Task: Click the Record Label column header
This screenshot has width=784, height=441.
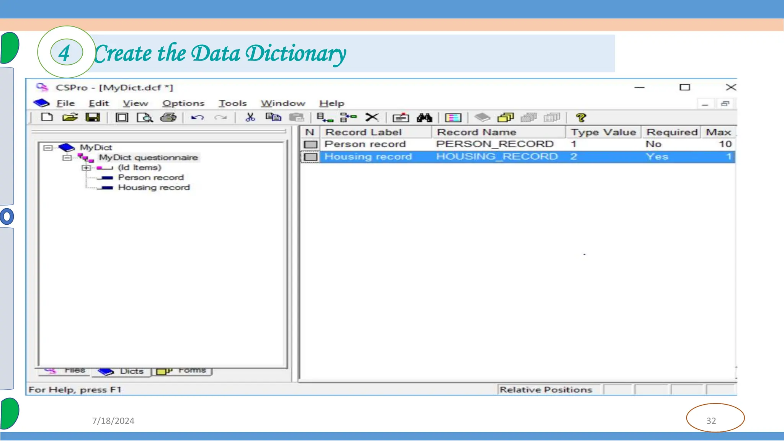Action: tap(376, 132)
